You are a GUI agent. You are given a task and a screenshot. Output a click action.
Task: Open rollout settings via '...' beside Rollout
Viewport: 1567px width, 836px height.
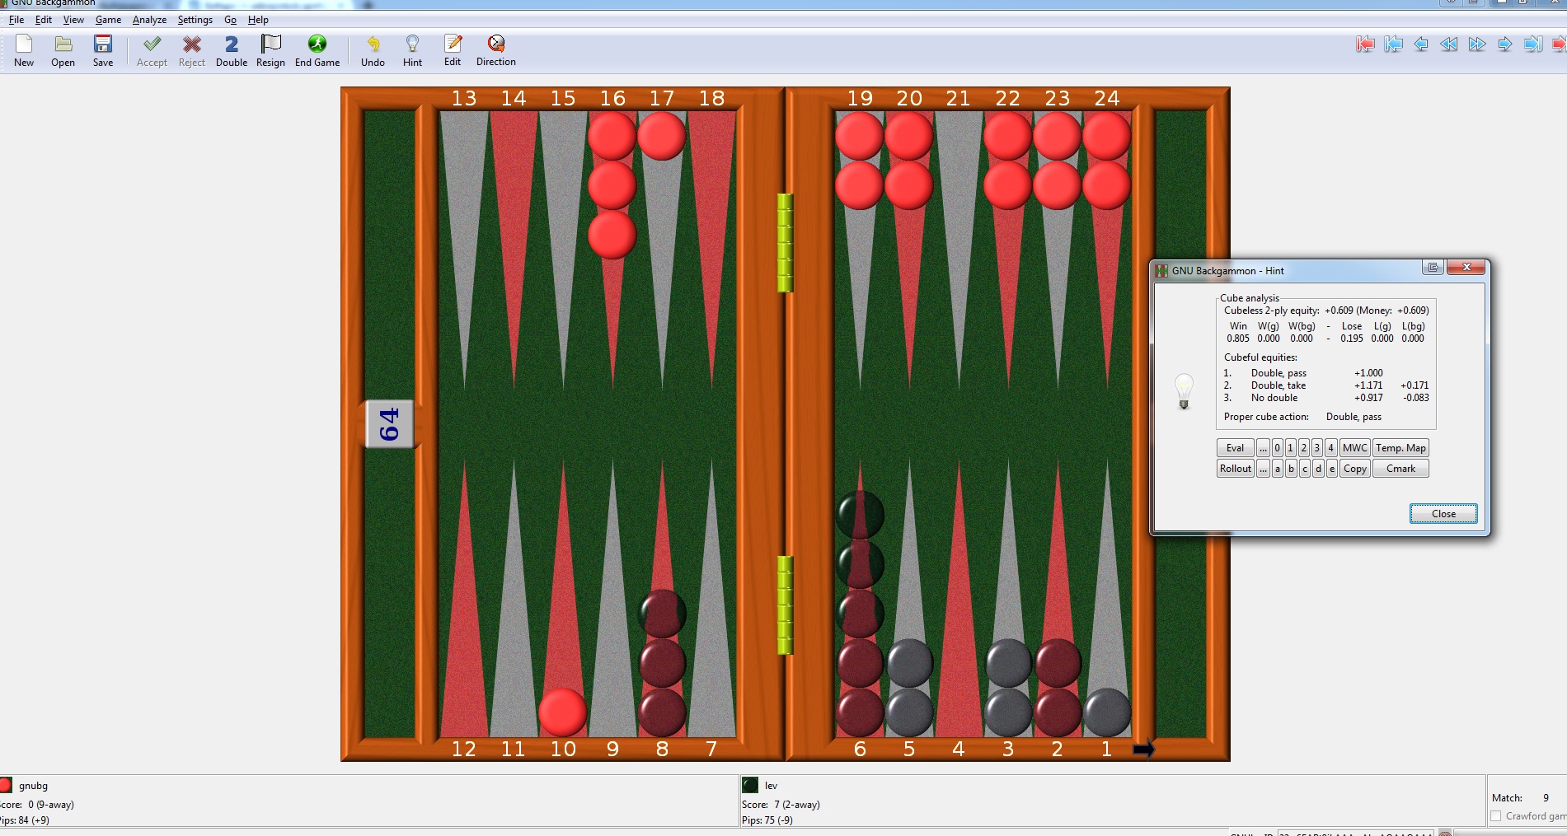coord(1263,469)
